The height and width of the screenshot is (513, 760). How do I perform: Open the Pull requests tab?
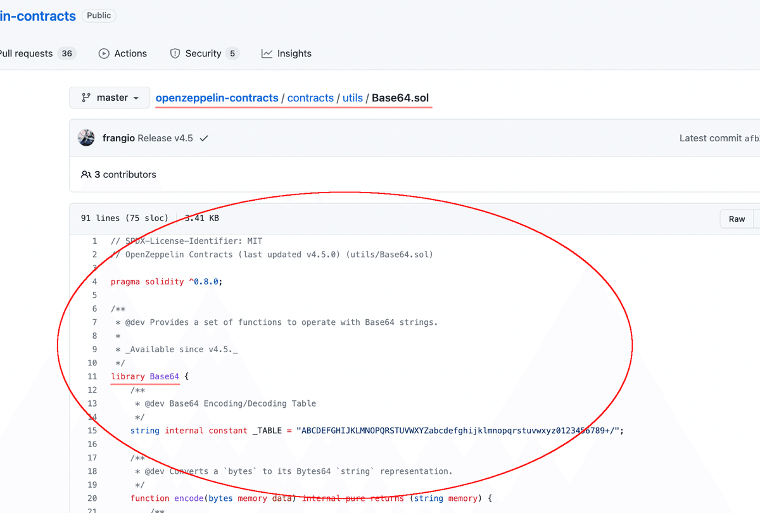point(37,54)
